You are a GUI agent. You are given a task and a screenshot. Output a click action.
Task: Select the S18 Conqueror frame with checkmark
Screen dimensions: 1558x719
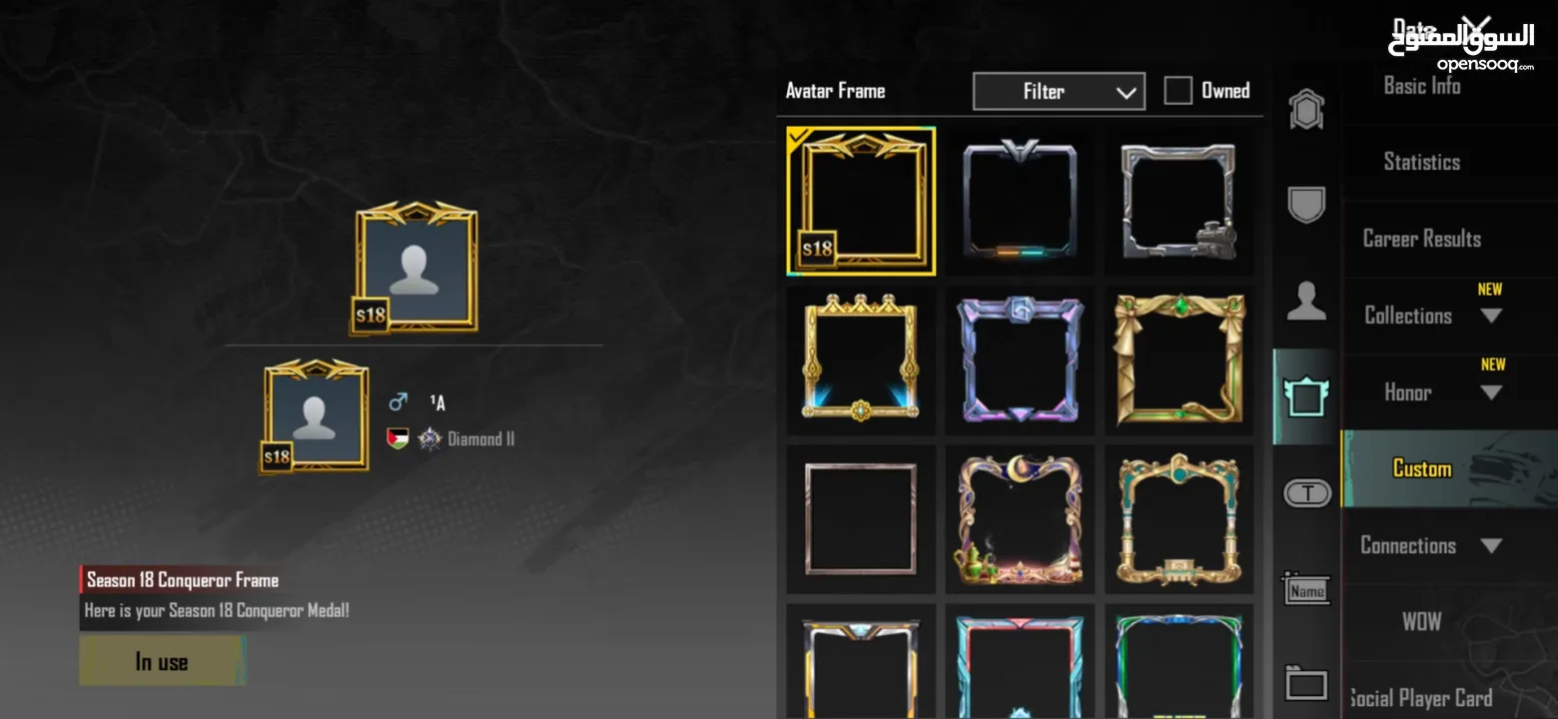[861, 202]
